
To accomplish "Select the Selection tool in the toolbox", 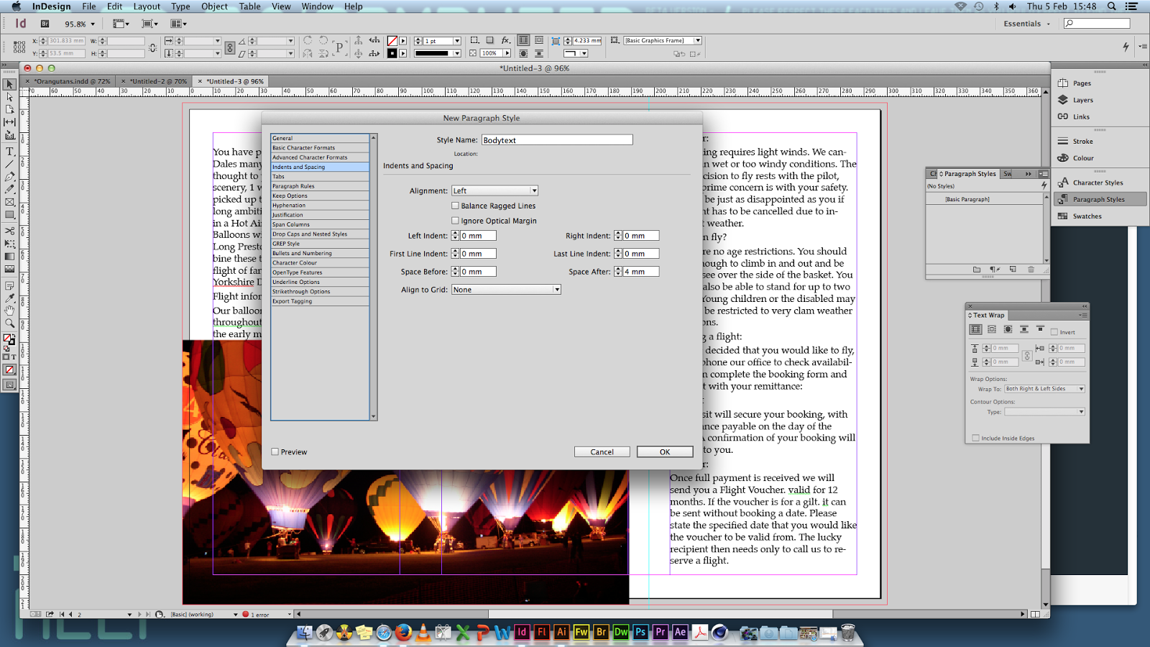I will [9, 85].
